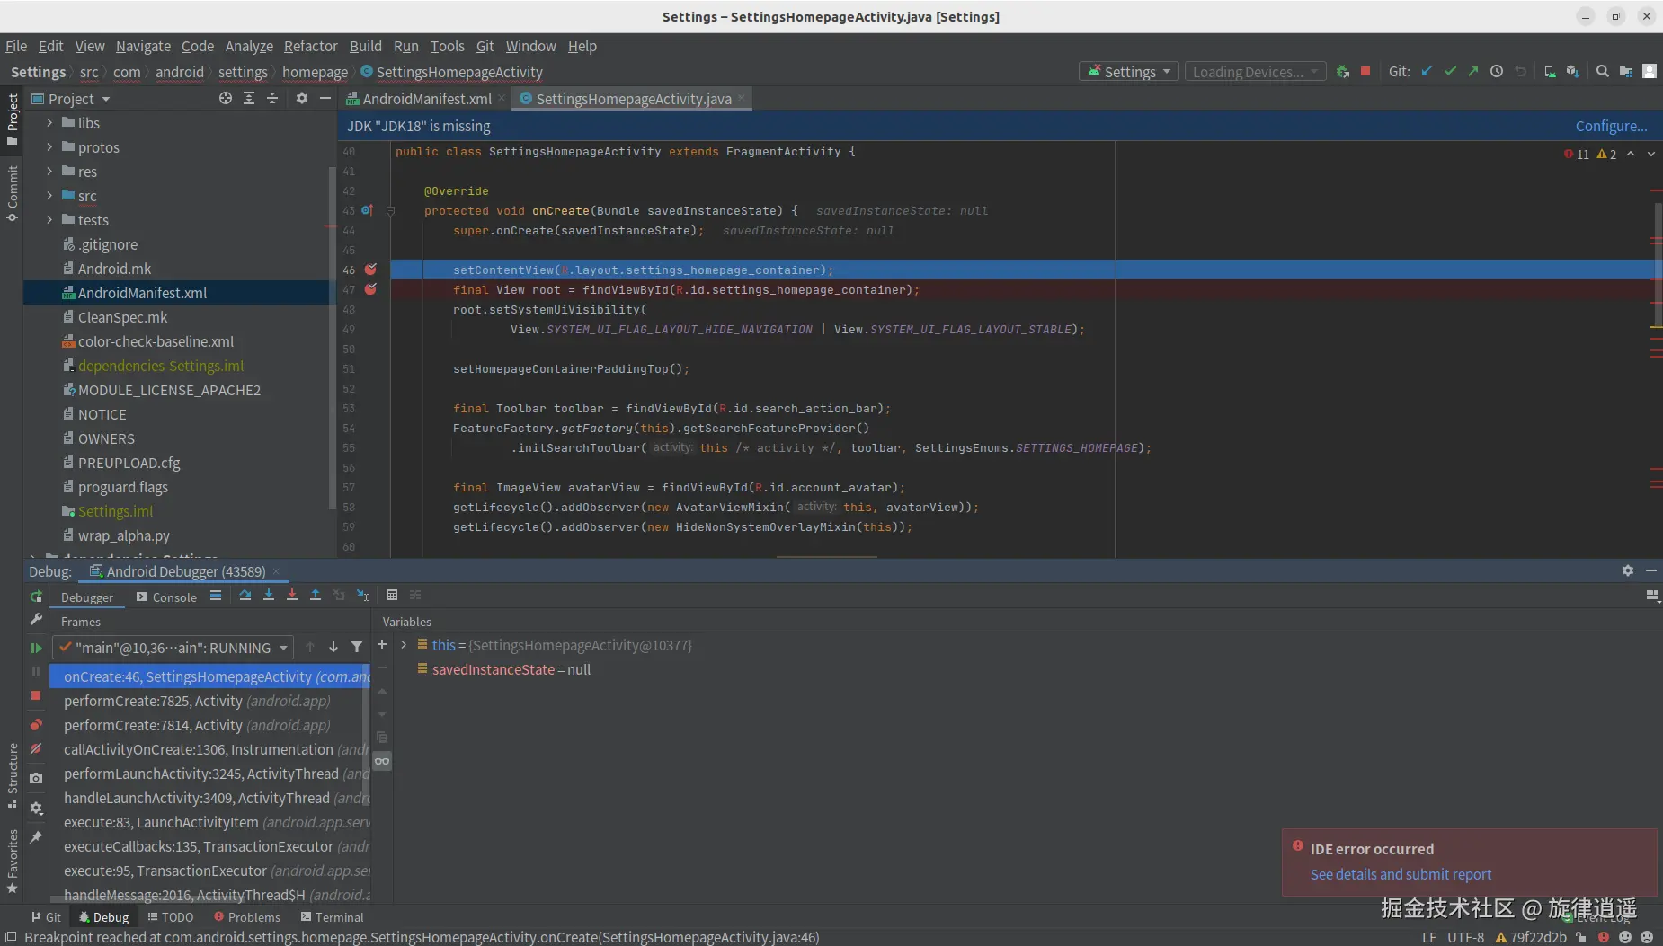Resume program from the debug sidebar
This screenshot has width=1663, height=946.
click(x=36, y=648)
